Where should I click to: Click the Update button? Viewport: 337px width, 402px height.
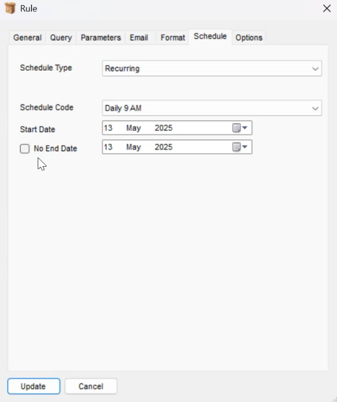tap(34, 386)
